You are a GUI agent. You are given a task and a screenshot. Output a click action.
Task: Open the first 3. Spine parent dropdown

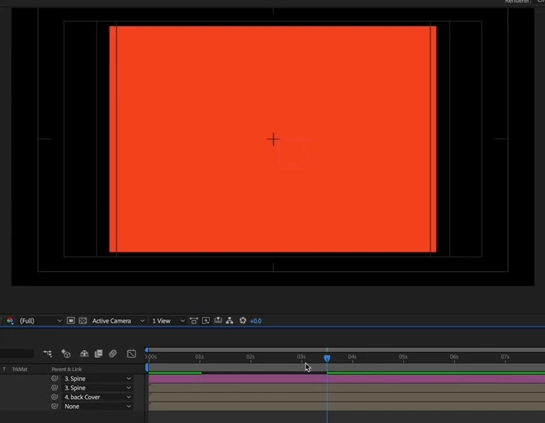click(x=97, y=379)
